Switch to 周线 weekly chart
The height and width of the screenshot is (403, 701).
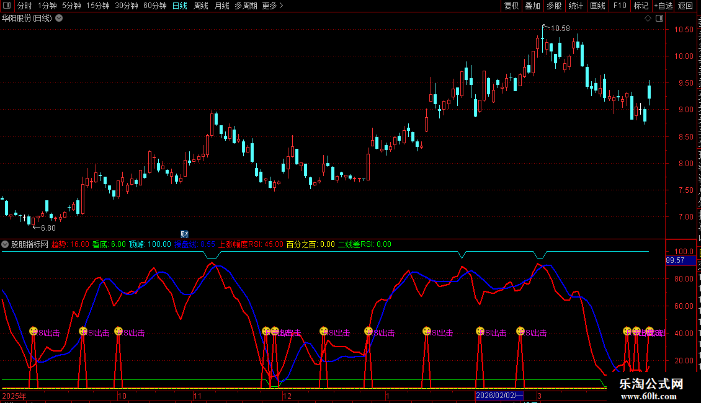pyautogui.click(x=201, y=6)
